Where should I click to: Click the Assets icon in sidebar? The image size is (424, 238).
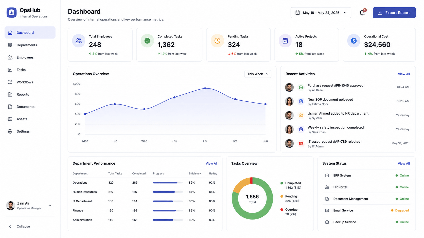point(10,119)
